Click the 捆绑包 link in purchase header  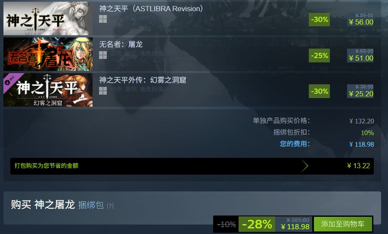click(x=91, y=205)
